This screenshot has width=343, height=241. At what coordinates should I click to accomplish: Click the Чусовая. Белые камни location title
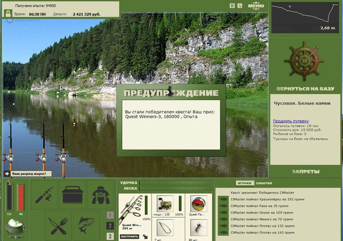click(302, 103)
